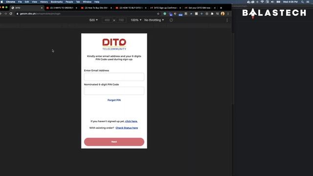The width and height of the screenshot is (313, 176).
Task: Click the Apple menu logo
Action: click(1, 2)
